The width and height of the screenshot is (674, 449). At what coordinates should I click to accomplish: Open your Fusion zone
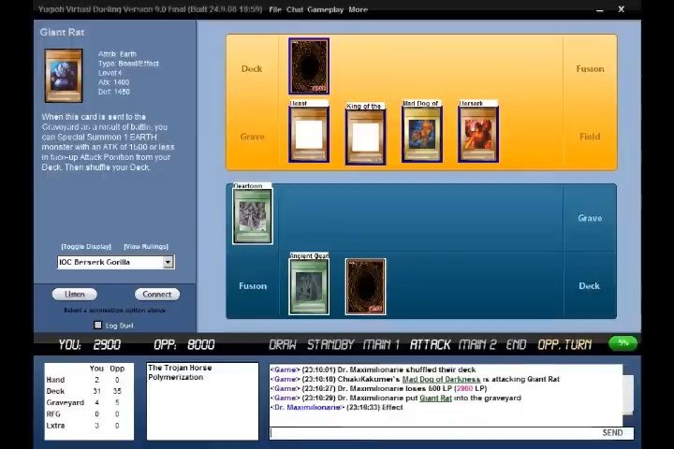click(x=253, y=285)
